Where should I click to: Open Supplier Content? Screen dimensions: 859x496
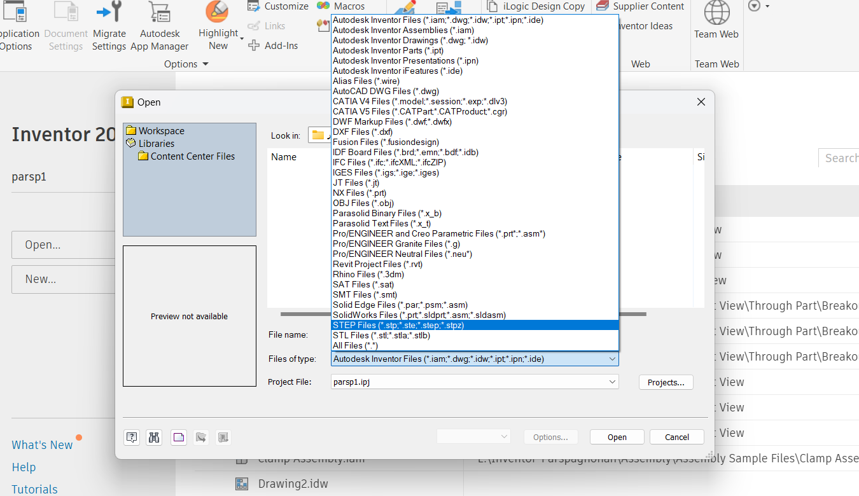pyautogui.click(x=641, y=6)
